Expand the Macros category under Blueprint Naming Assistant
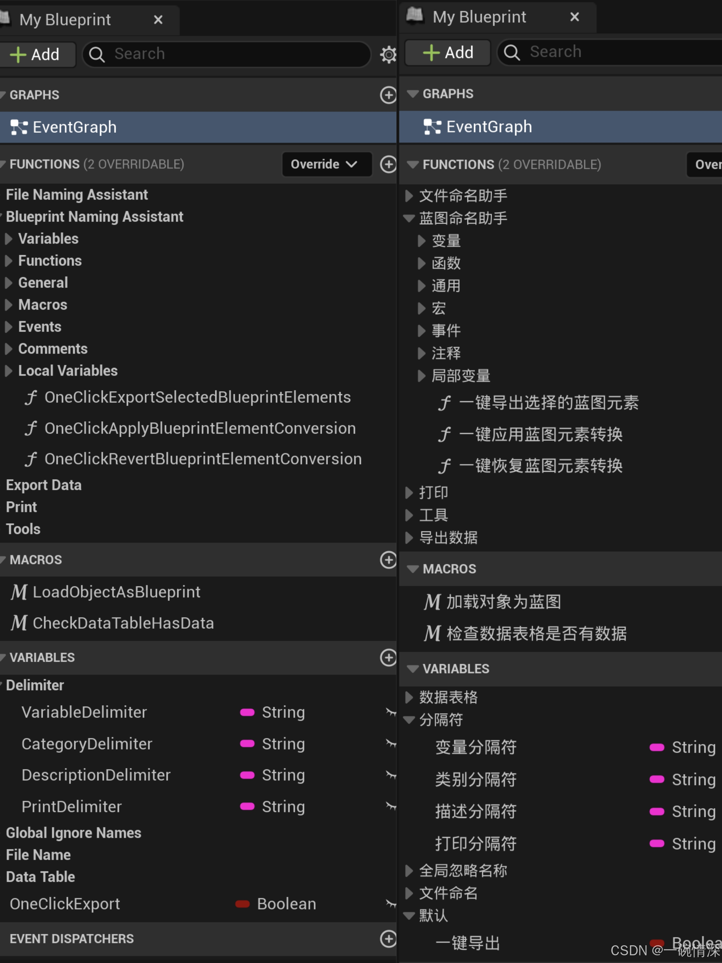 [x=9, y=305]
